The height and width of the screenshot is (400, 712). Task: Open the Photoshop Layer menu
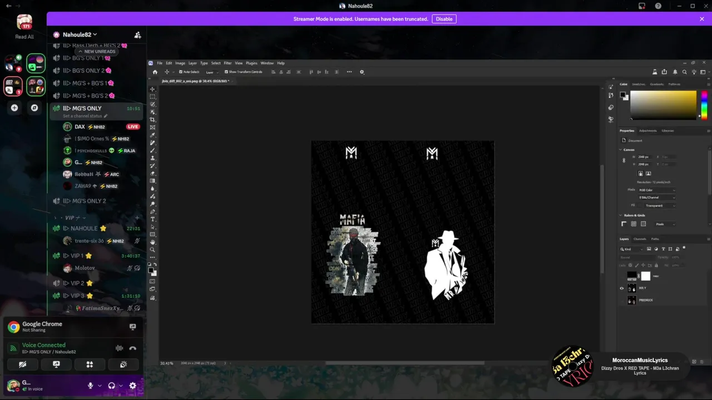tap(192, 63)
